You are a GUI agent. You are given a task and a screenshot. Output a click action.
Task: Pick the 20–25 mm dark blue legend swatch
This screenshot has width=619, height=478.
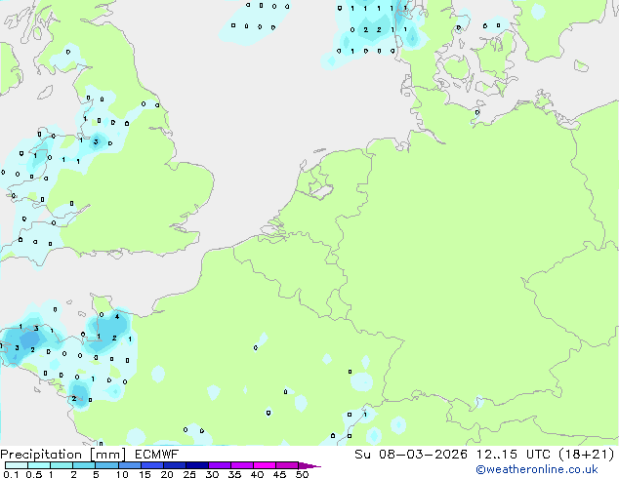click(x=174, y=465)
